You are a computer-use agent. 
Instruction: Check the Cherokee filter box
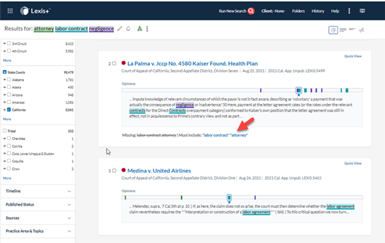9,138
